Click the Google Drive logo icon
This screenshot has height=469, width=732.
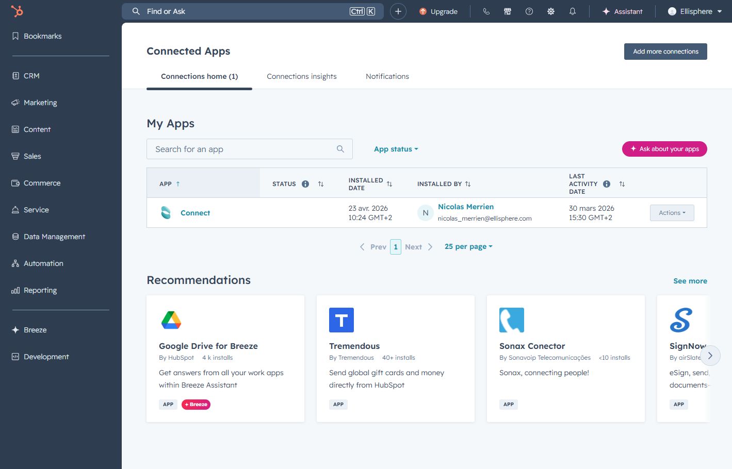171,320
